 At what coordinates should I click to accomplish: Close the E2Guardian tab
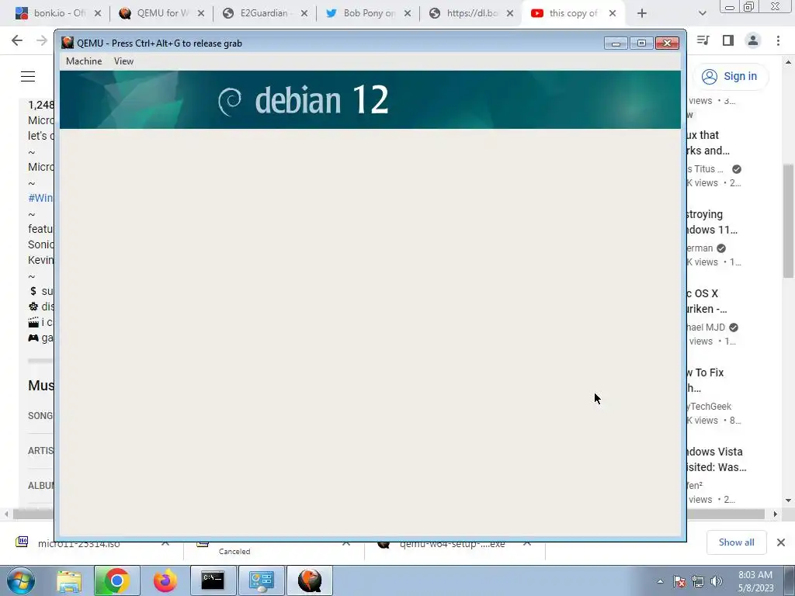tap(304, 14)
